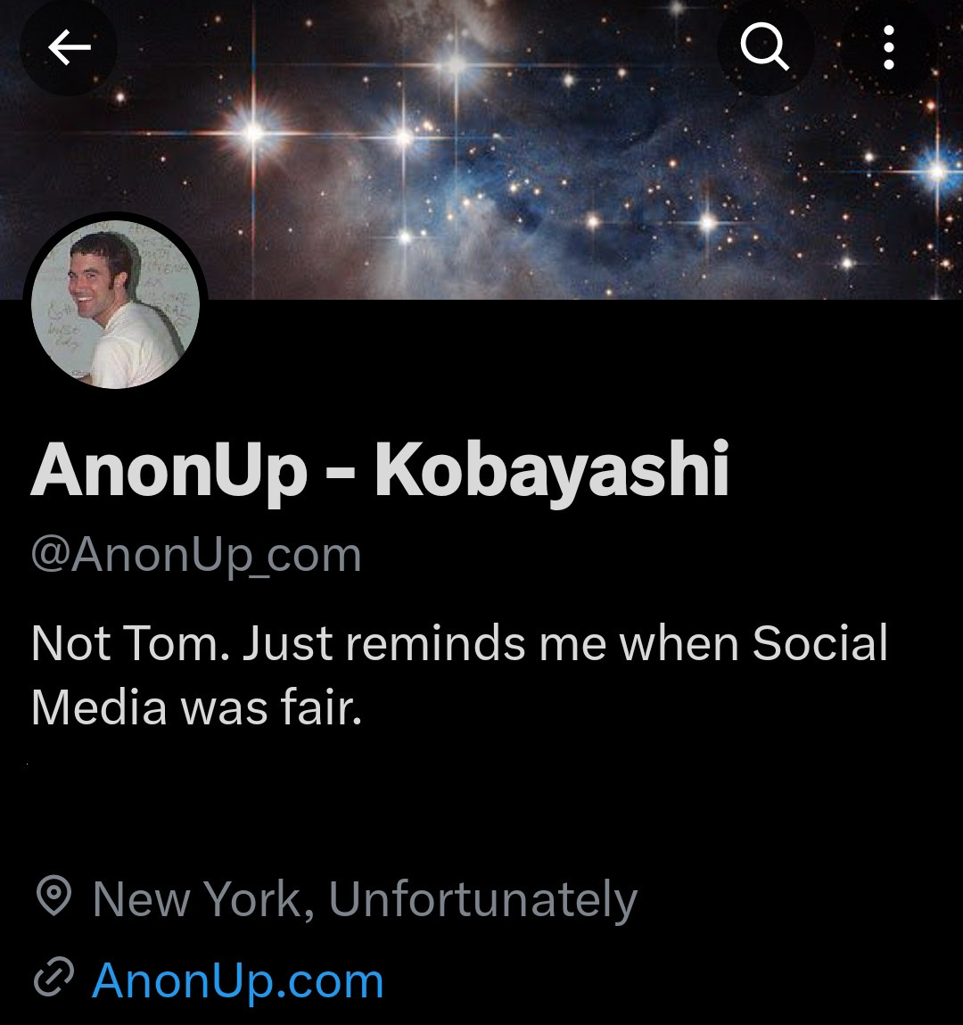Click the white shirt in the avatar photo
Image resolution: width=963 pixels, height=1025 pixels.
point(134,352)
